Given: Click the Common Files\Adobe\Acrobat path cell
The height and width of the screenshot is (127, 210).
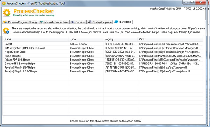Looking at the screenshot, I should [x=169, y=59].
